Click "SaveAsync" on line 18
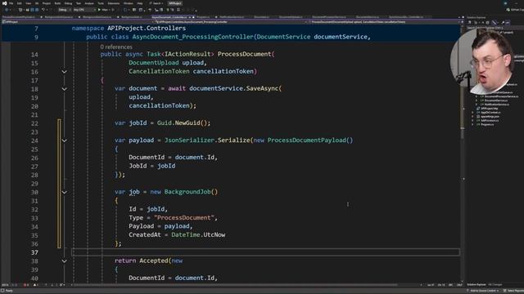 [262, 88]
